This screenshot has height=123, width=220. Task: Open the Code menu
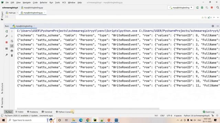pos(35,2)
